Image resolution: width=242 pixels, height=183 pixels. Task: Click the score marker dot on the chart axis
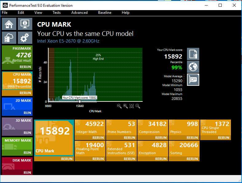[79, 101]
